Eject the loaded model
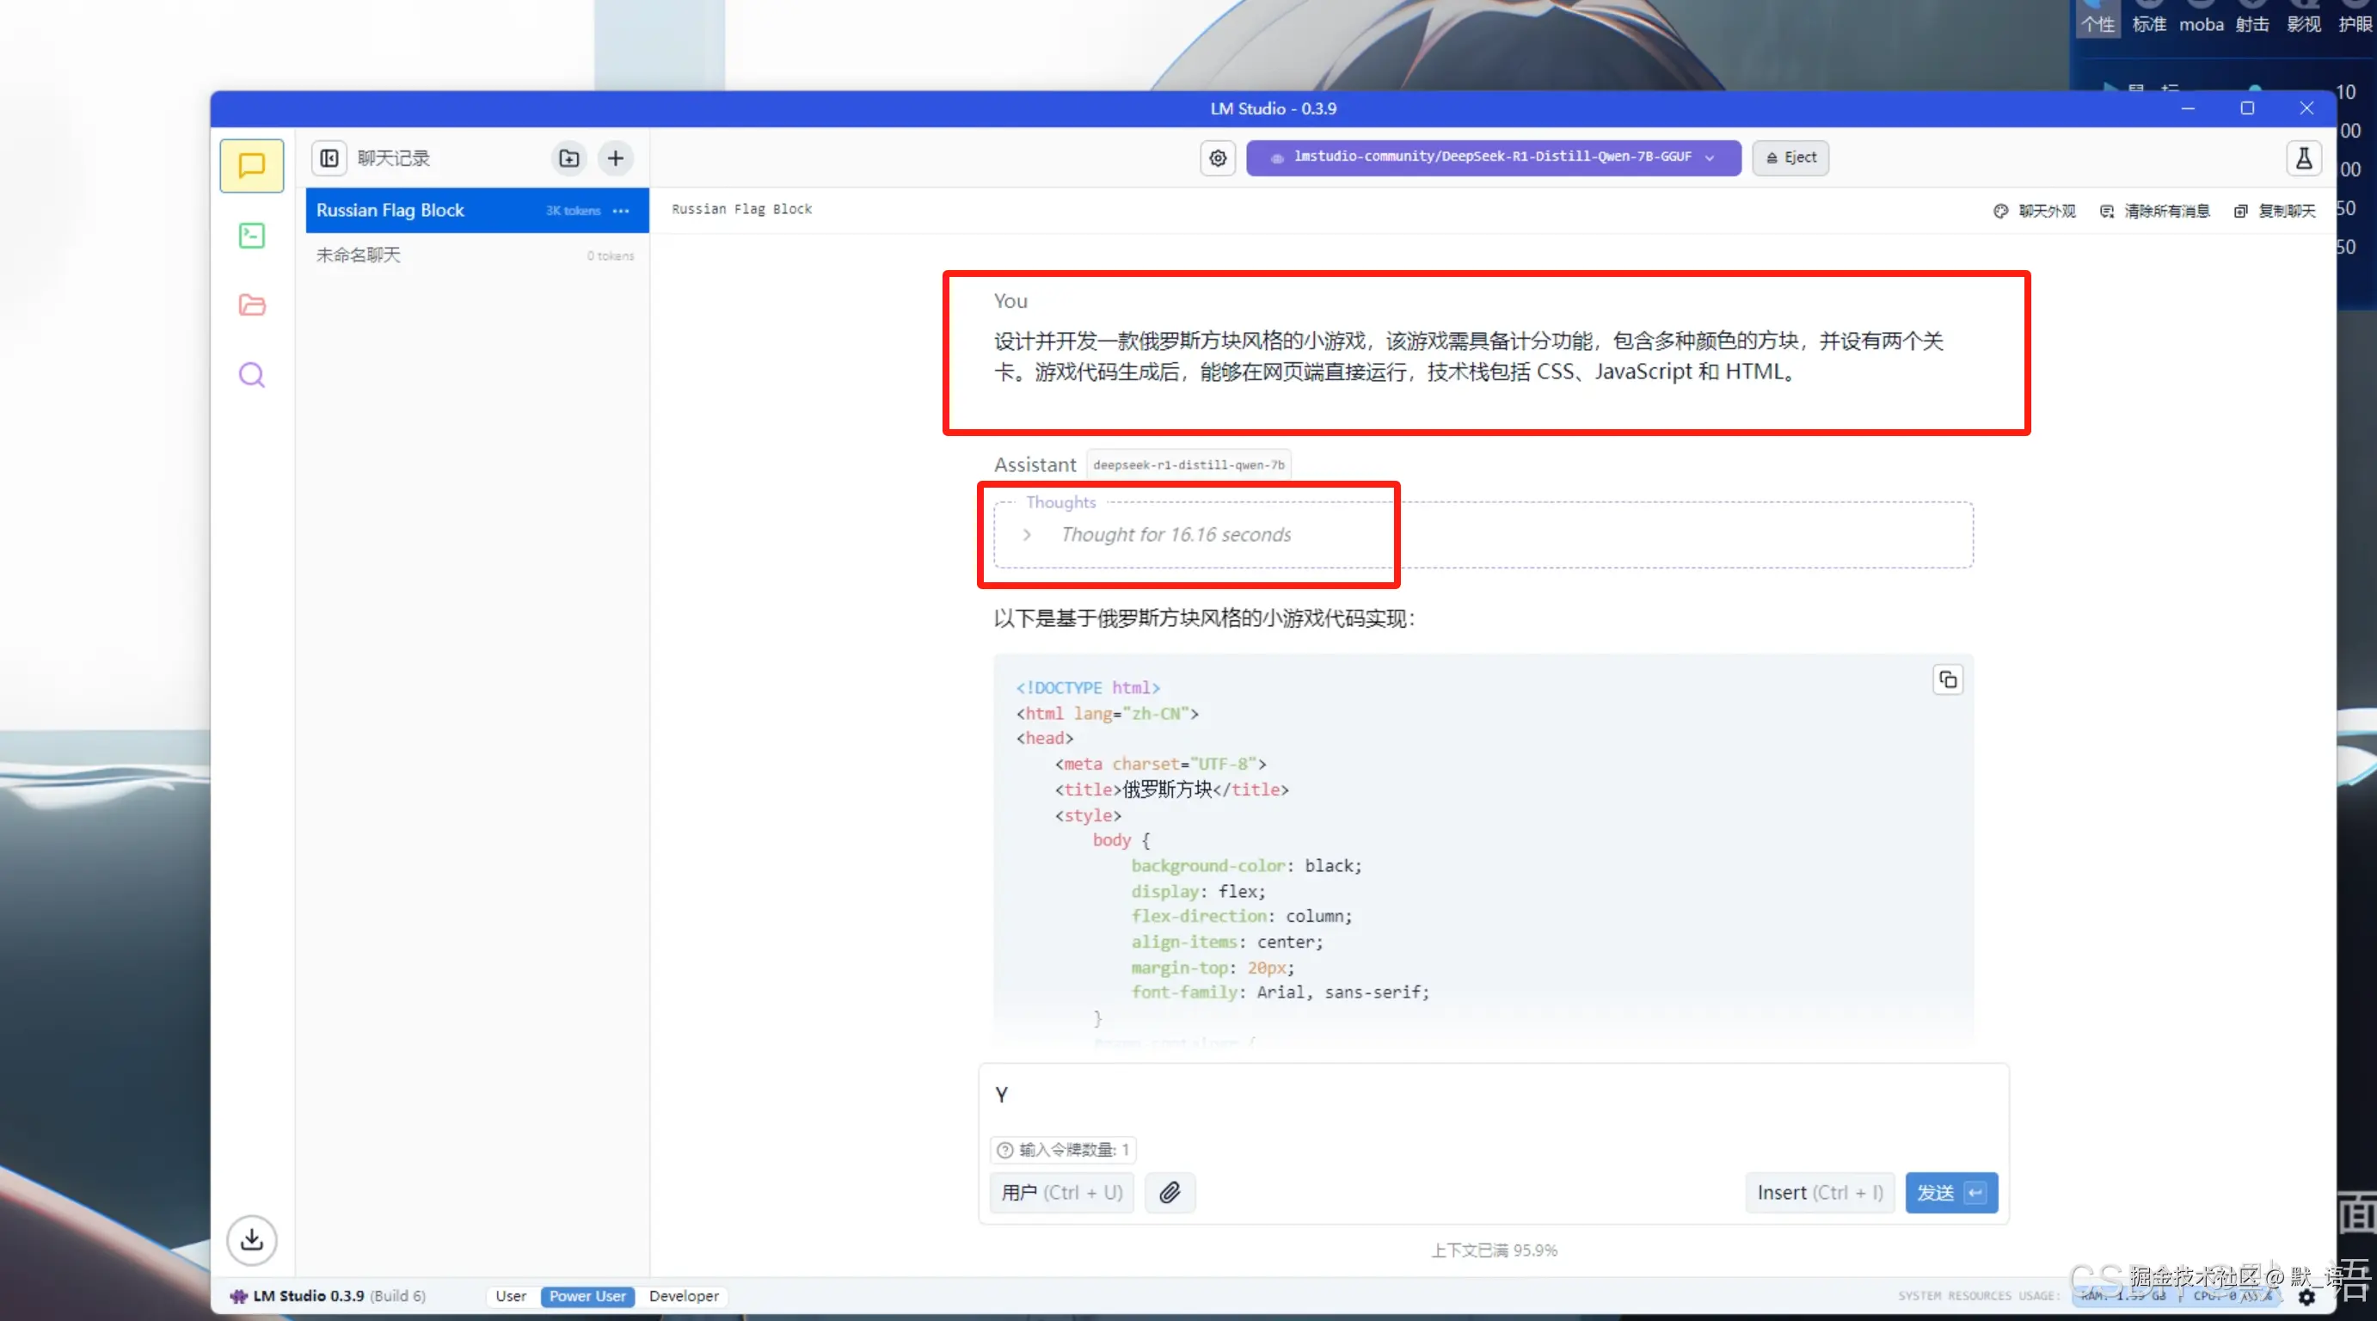This screenshot has height=1321, width=2377. pos(1790,157)
